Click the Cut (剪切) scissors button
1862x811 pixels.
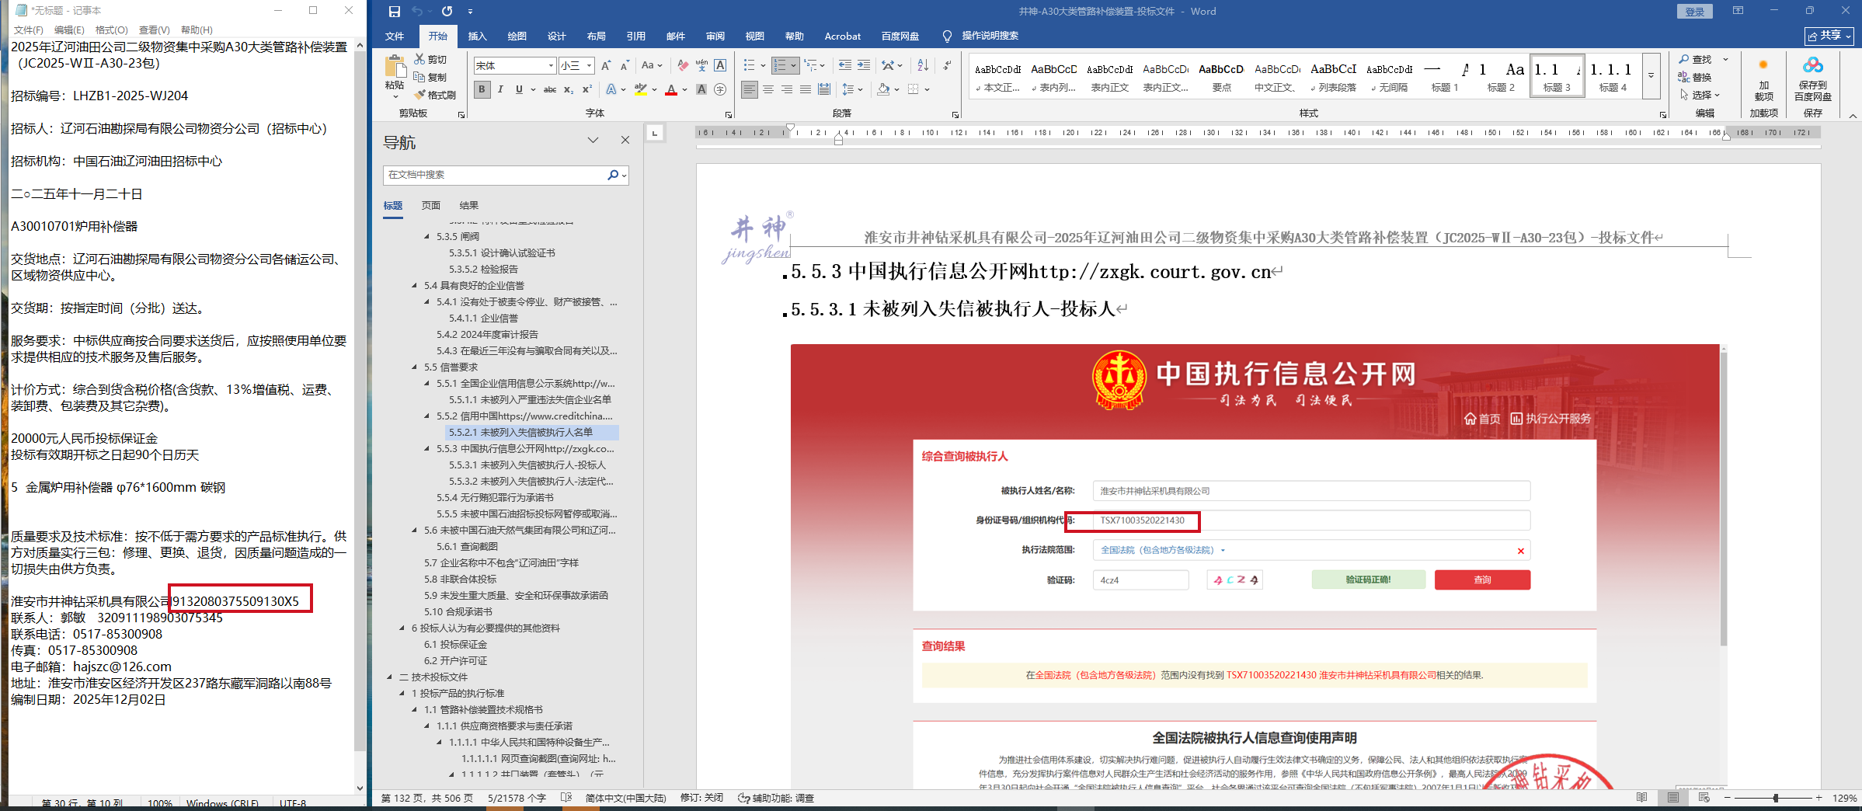(x=430, y=60)
